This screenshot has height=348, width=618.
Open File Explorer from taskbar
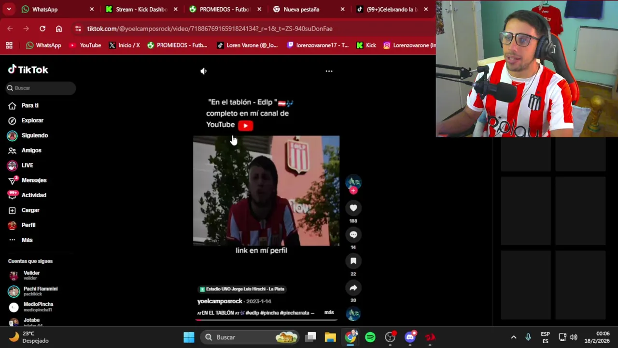click(x=330, y=337)
